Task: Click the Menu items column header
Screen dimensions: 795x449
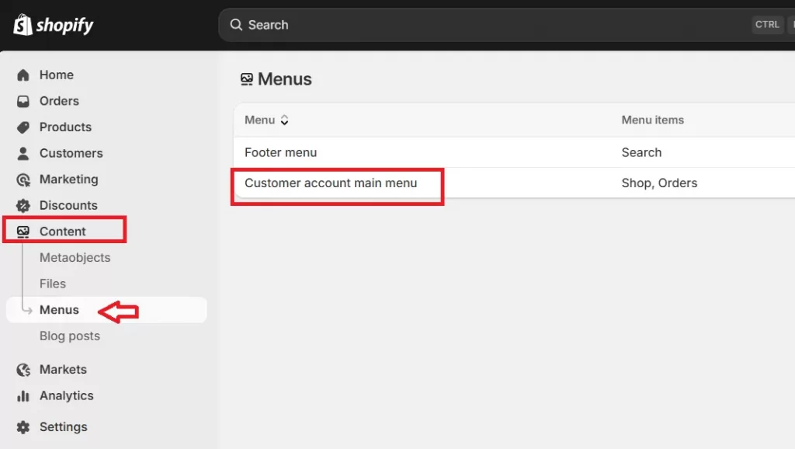Action: coord(652,120)
